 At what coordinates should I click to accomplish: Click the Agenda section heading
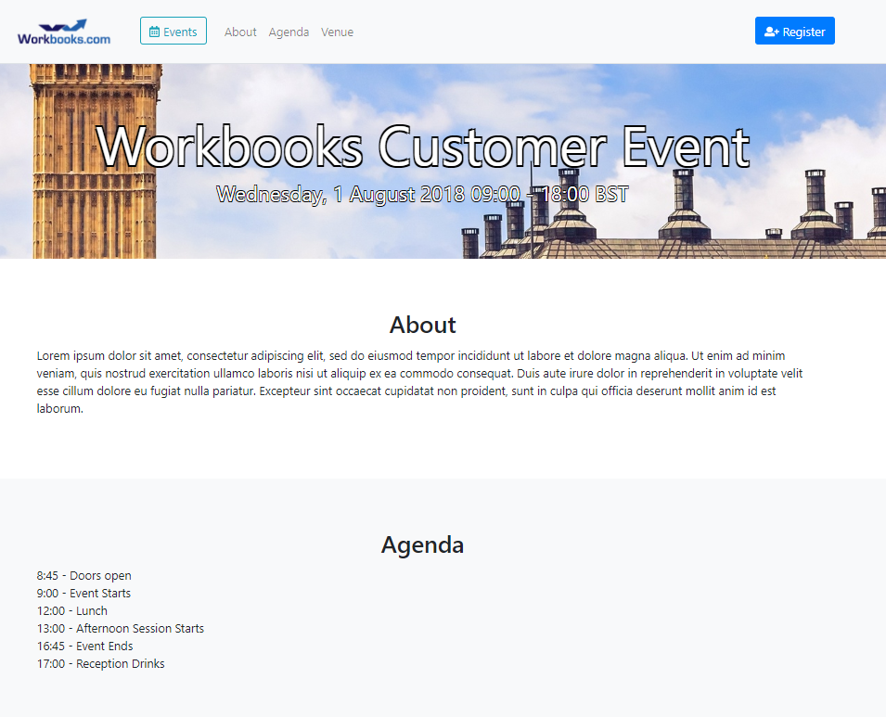pyautogui.click(x=423, y=544)
